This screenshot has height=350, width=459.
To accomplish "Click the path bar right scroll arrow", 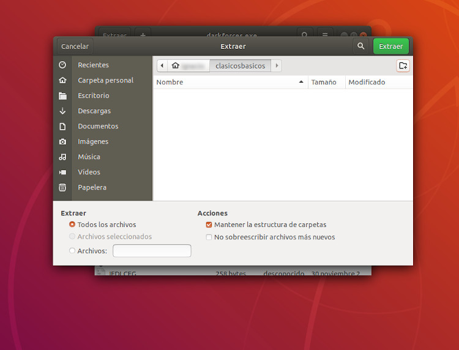I will (x=277, y=65).
